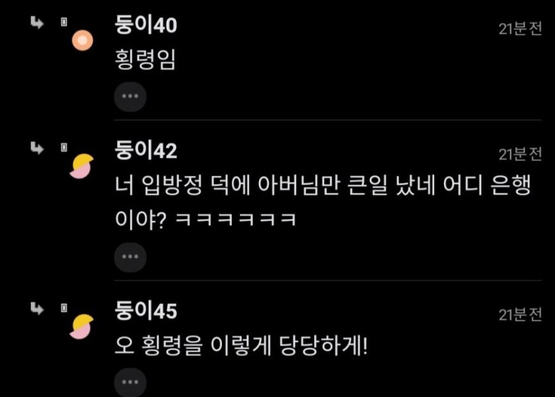
Task: Select comment starting with 너 입방정 덕에
Action: (323, 202)
